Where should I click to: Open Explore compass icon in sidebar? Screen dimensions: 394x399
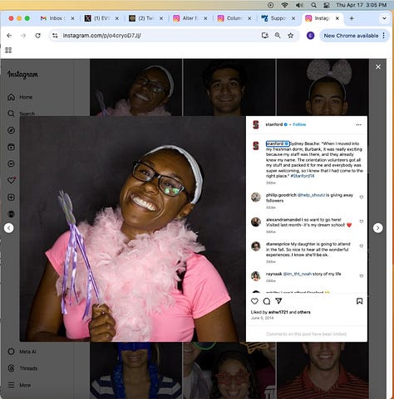click(x=11, y=130)
